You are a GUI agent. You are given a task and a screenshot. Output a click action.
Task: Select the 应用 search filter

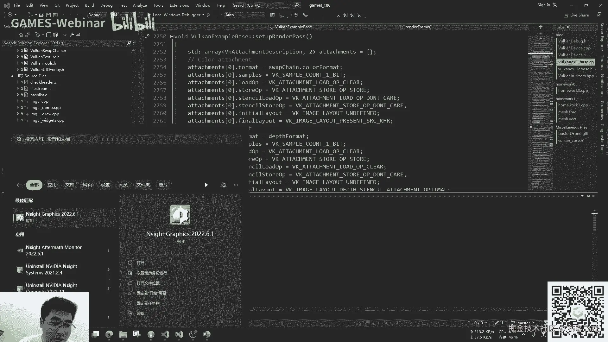tap(52, 185)
